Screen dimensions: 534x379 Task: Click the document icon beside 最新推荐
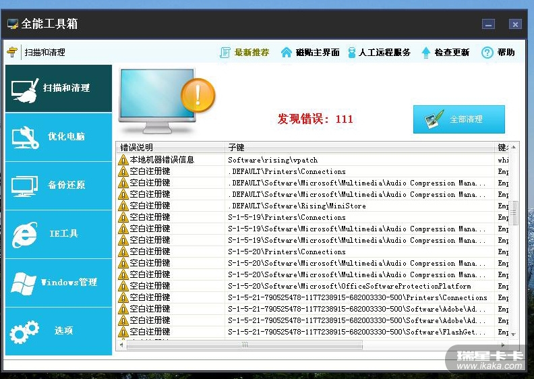225,53
